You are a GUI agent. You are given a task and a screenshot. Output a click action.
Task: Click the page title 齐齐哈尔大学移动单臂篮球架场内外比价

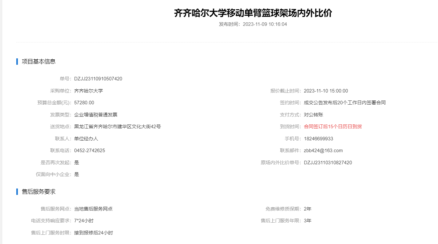(x=253, y=13)
